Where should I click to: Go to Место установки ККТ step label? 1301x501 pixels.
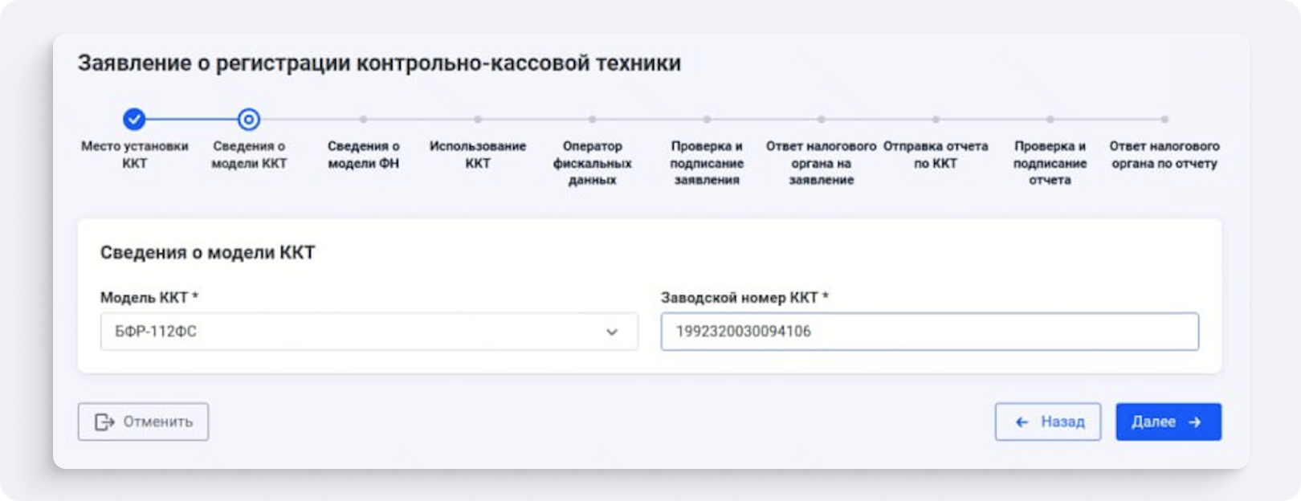(x=134, y=155)
